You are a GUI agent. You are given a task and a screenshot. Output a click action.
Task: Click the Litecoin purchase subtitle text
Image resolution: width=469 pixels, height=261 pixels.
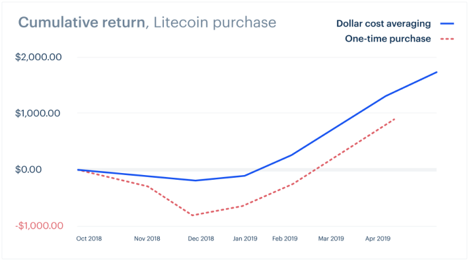[x=215, y=22]
